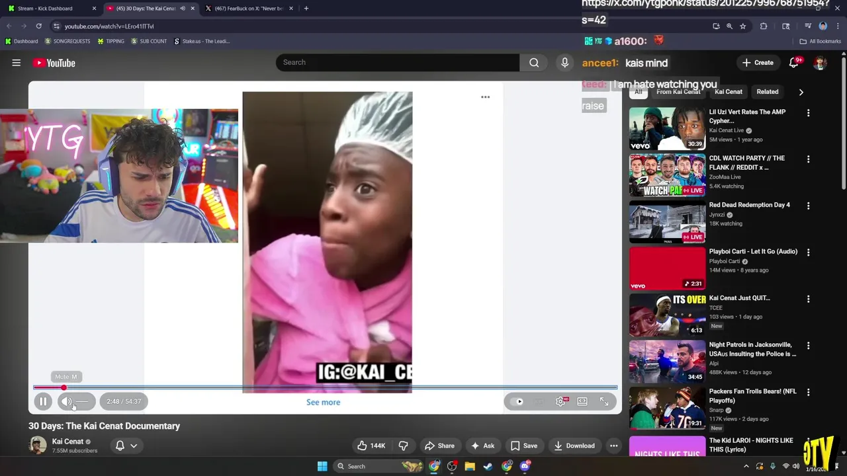Switch to theater mode icon

(x=582, y=401)
